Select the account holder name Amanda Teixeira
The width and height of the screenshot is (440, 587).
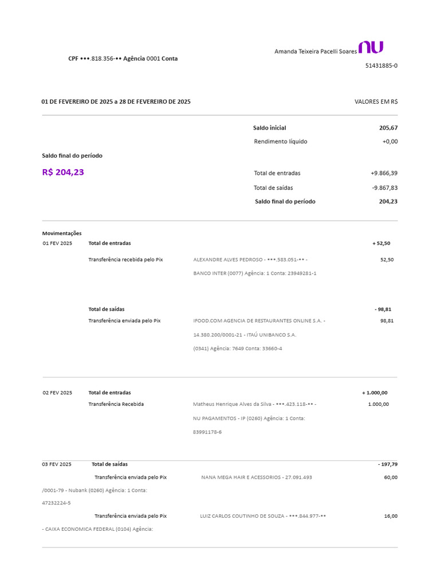[x=316, y=51]
